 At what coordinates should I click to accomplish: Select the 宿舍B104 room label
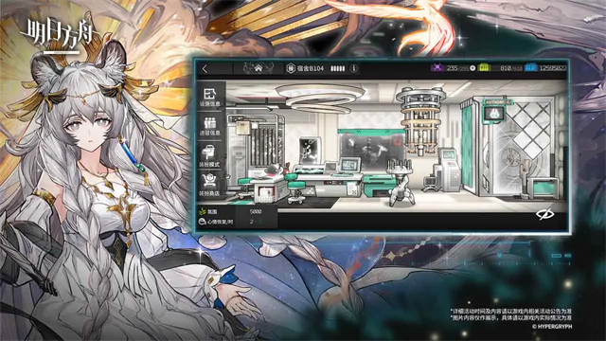point(305,68)
